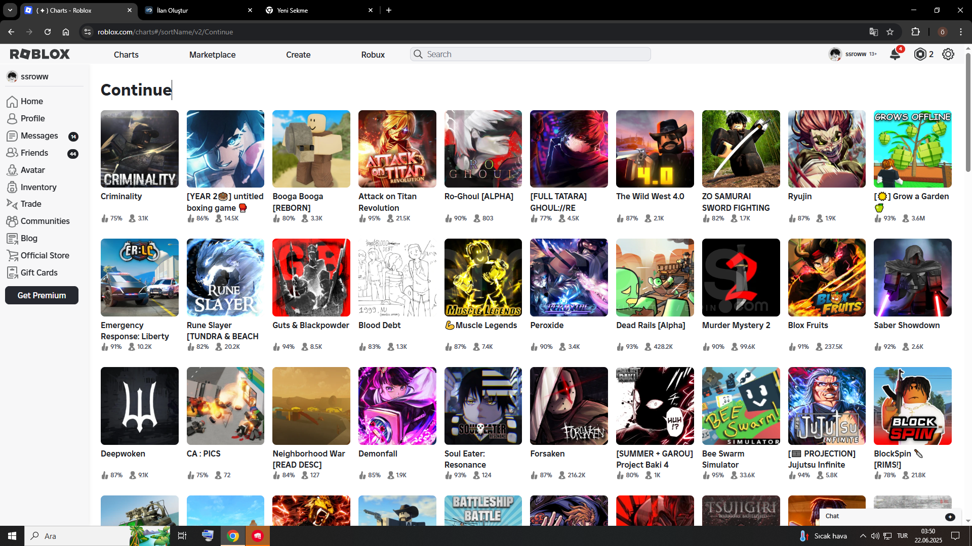Open the Official Store cart icon
Screen dimensions: 972x546
pos(12,256)
